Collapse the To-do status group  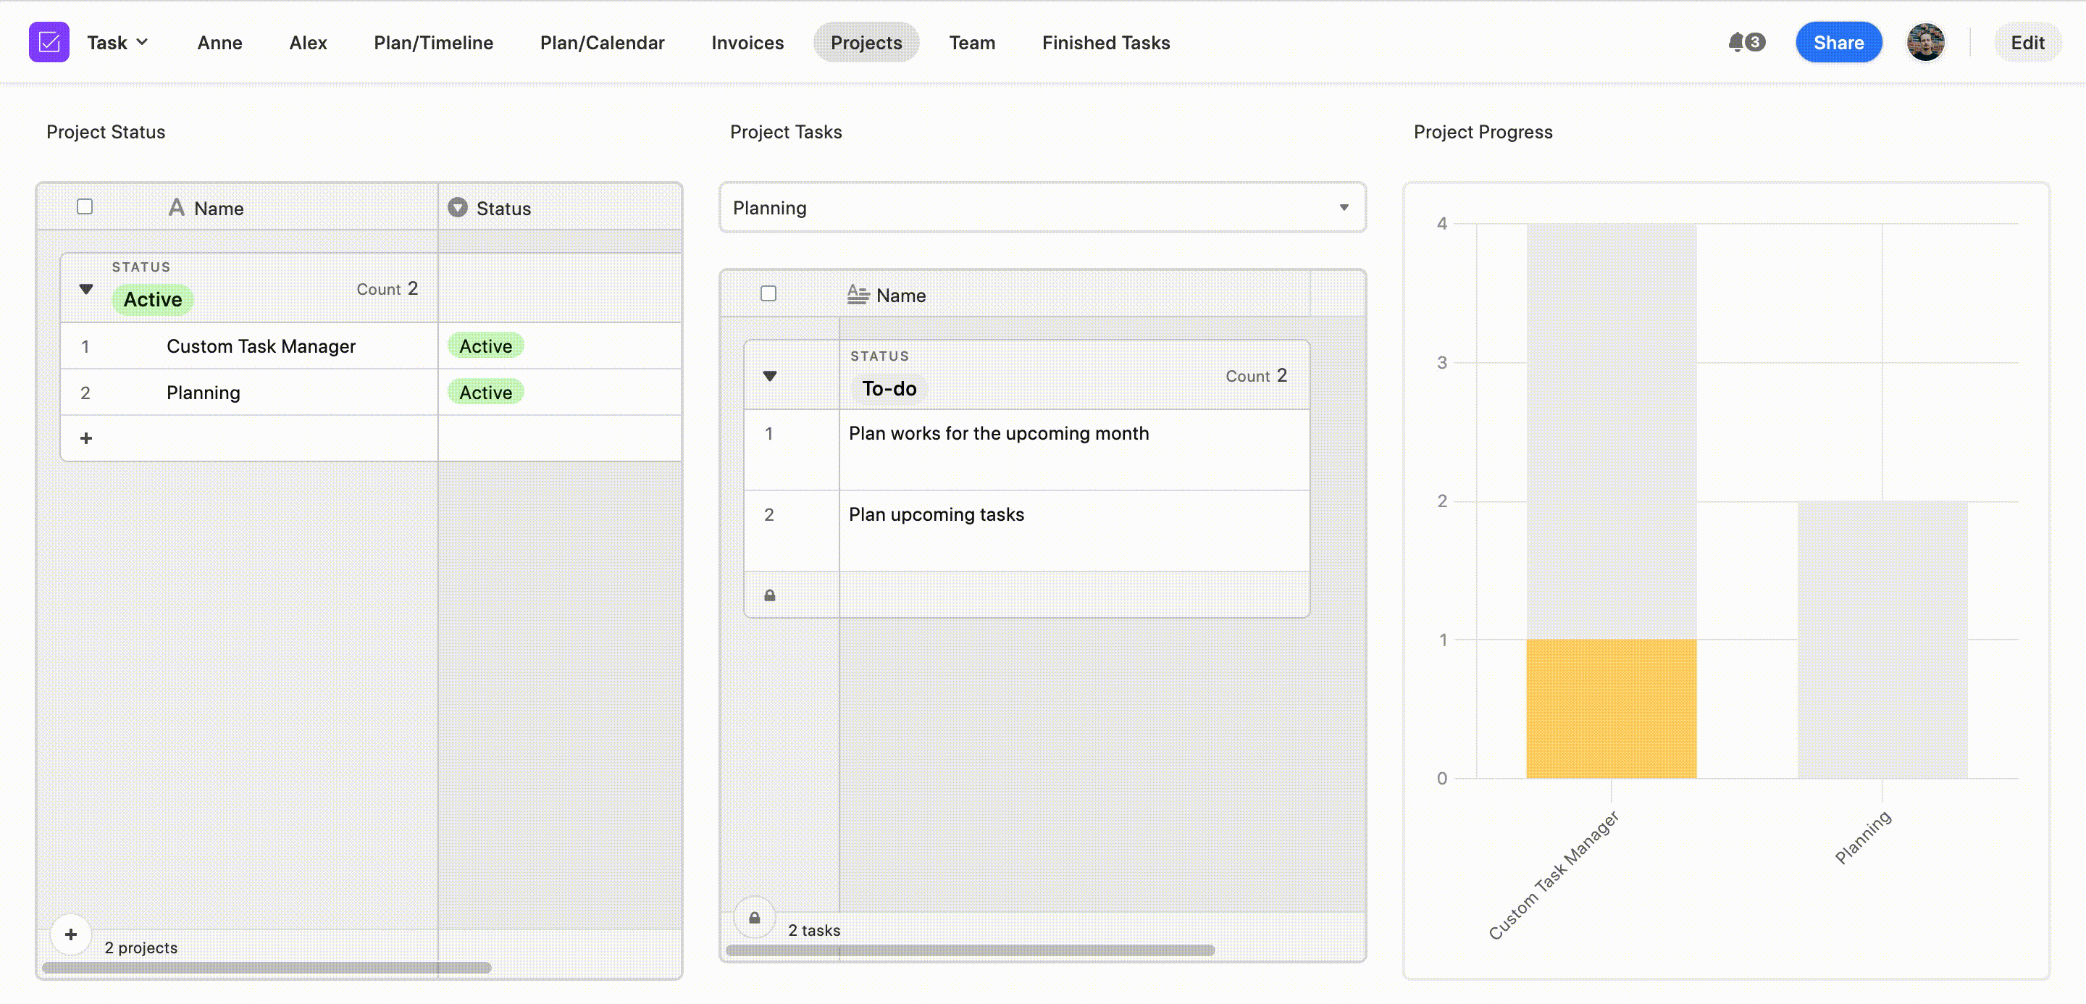770,376
